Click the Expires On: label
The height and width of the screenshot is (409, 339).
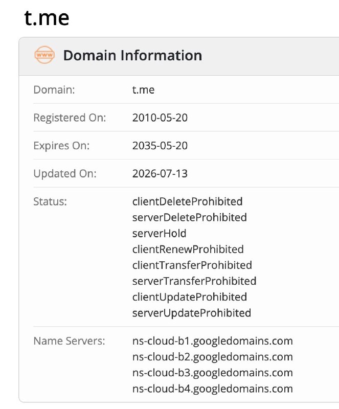pos(61,146)
